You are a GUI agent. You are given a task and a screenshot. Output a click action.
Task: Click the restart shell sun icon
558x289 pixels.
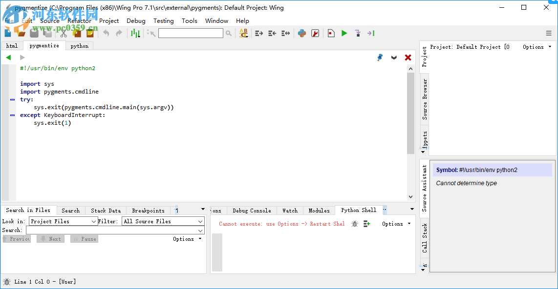pos(355,224)
